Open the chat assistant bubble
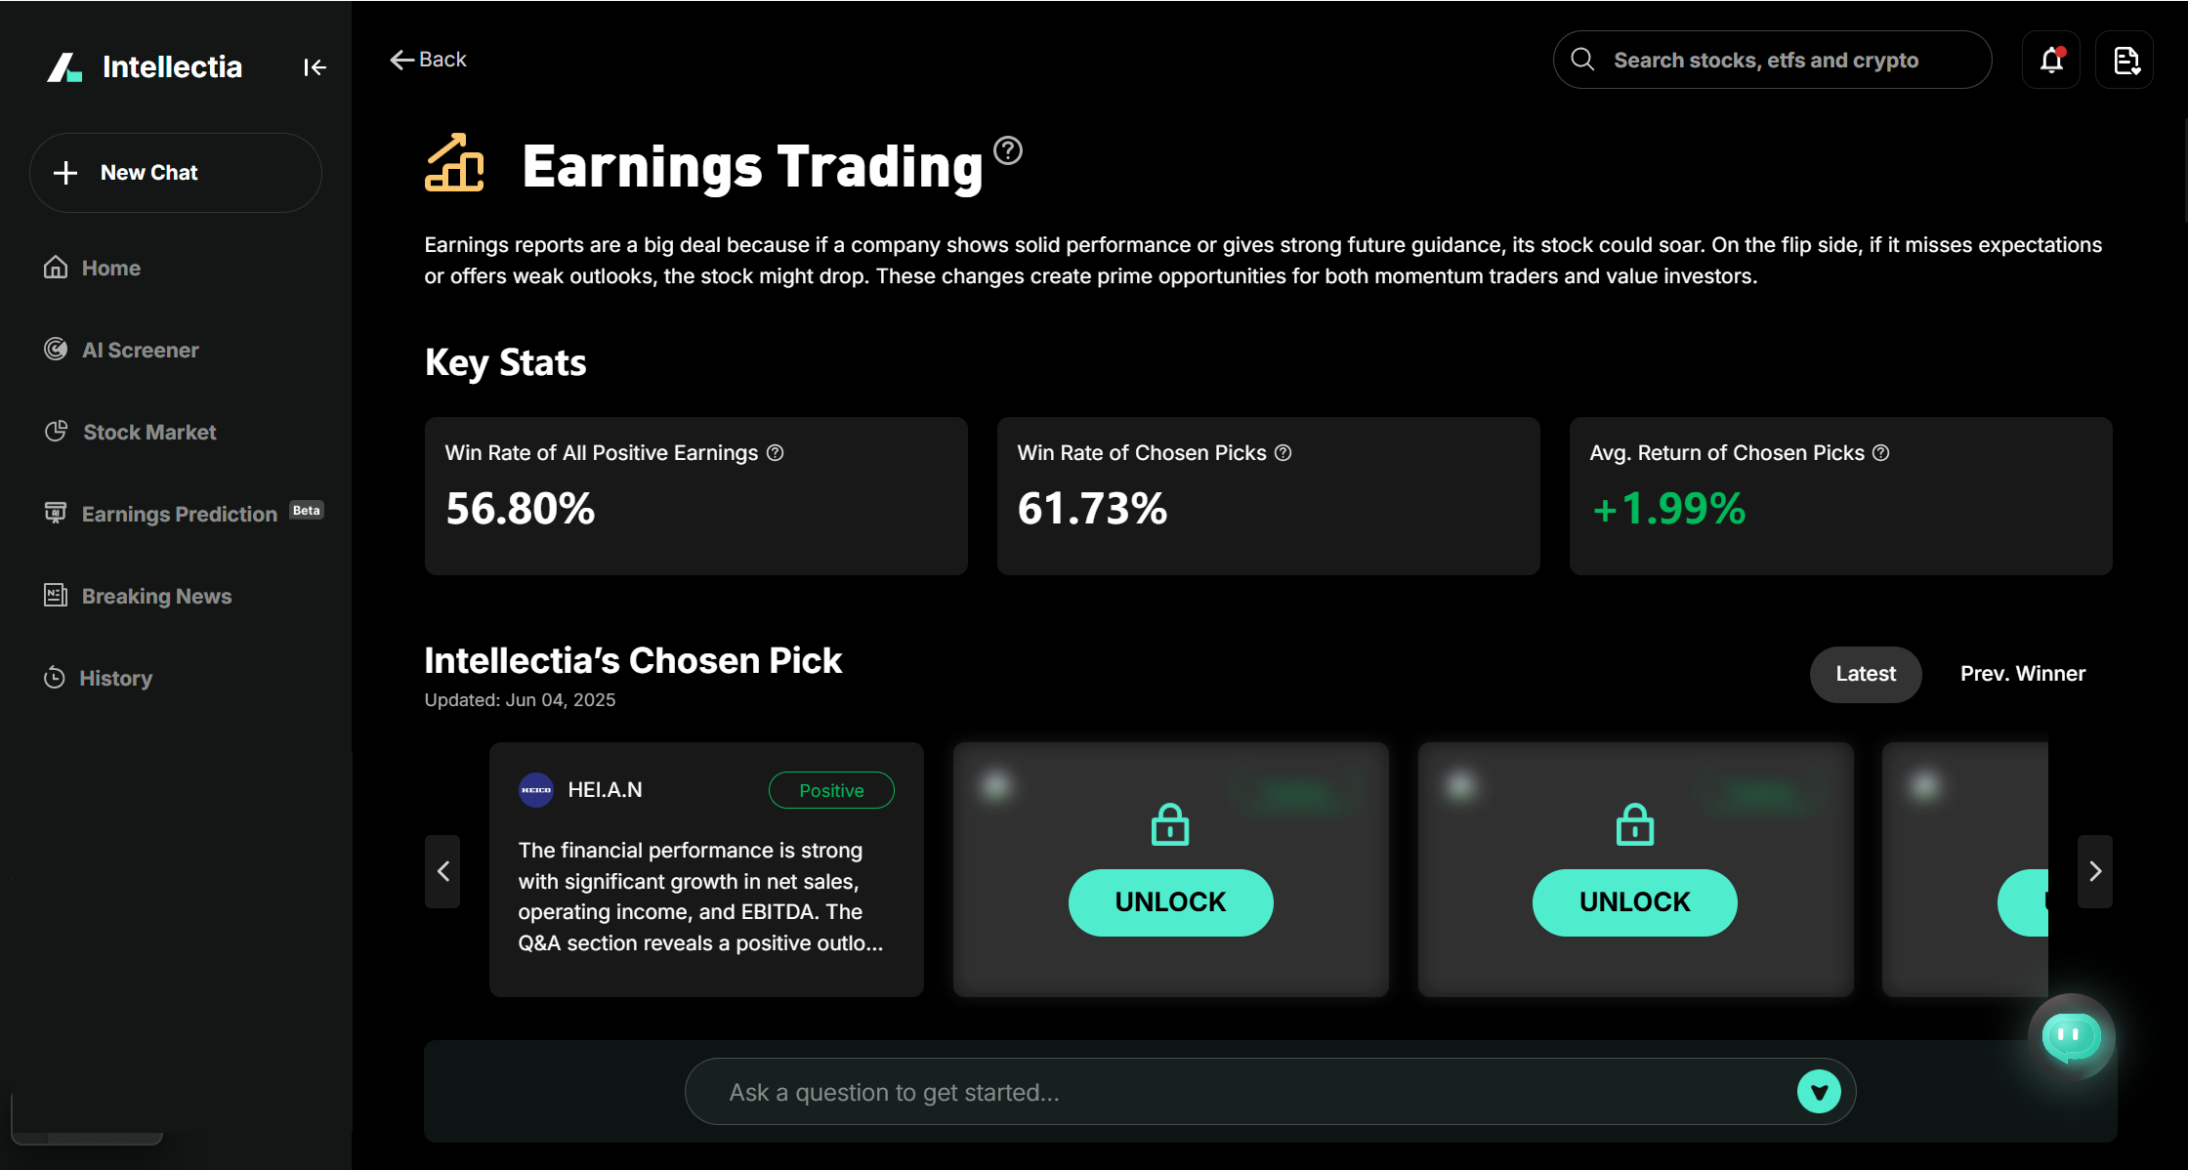Screen dimensions: 2188x1170 pos(2072,1037)
